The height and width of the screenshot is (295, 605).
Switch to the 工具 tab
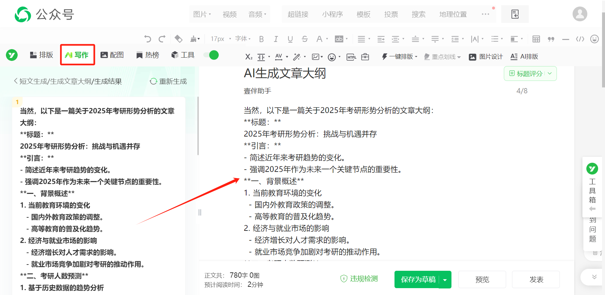point(183,55)
